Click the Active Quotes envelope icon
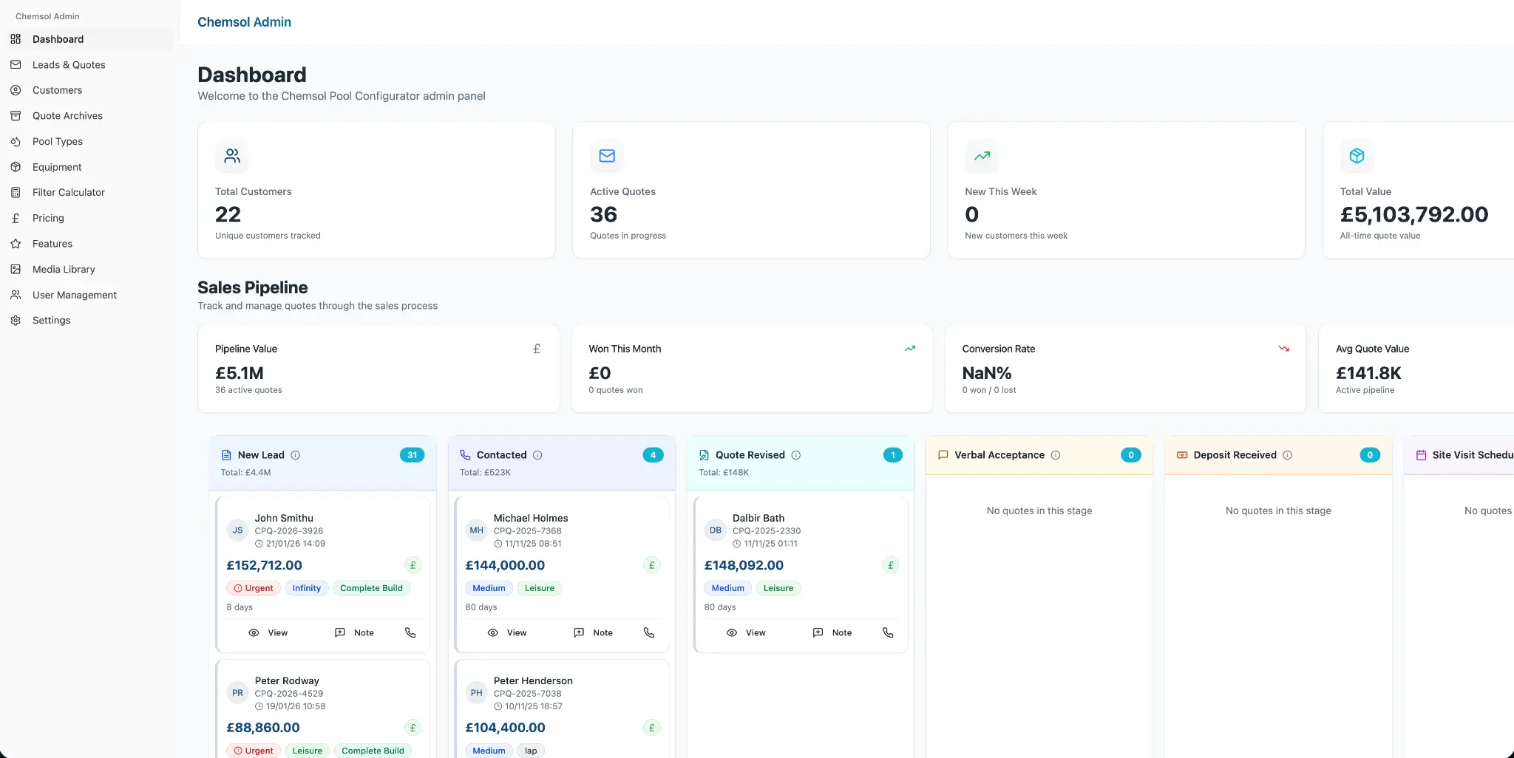1514x758 pixels. [x=606, y=156]
